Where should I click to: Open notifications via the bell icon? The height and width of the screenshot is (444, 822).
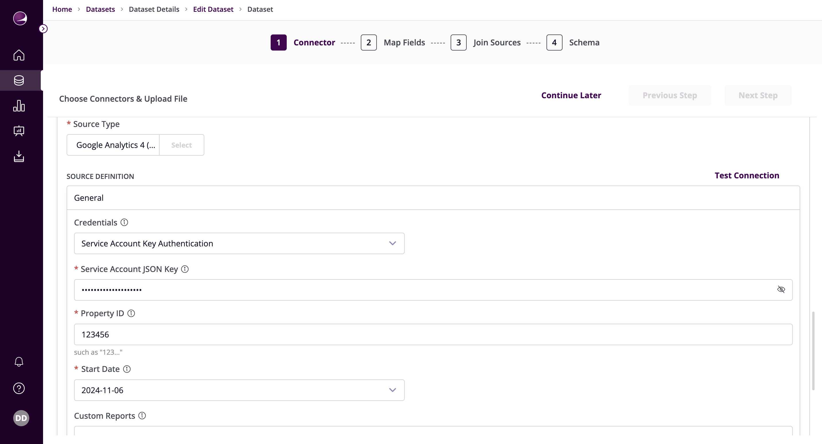pos(19,361)
